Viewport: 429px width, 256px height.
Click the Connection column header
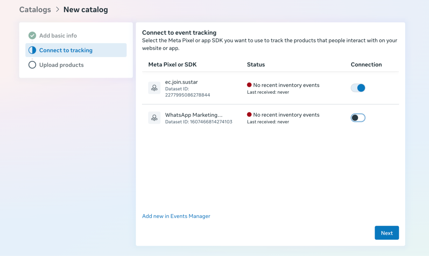(x=366, y=65)
